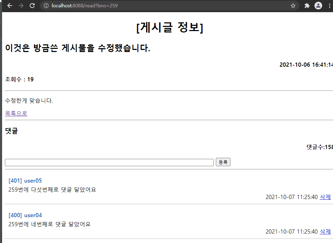
Task: Click comment text 259번에 다섯번째로 댓글 달았어요
Action: pos(52,190)
